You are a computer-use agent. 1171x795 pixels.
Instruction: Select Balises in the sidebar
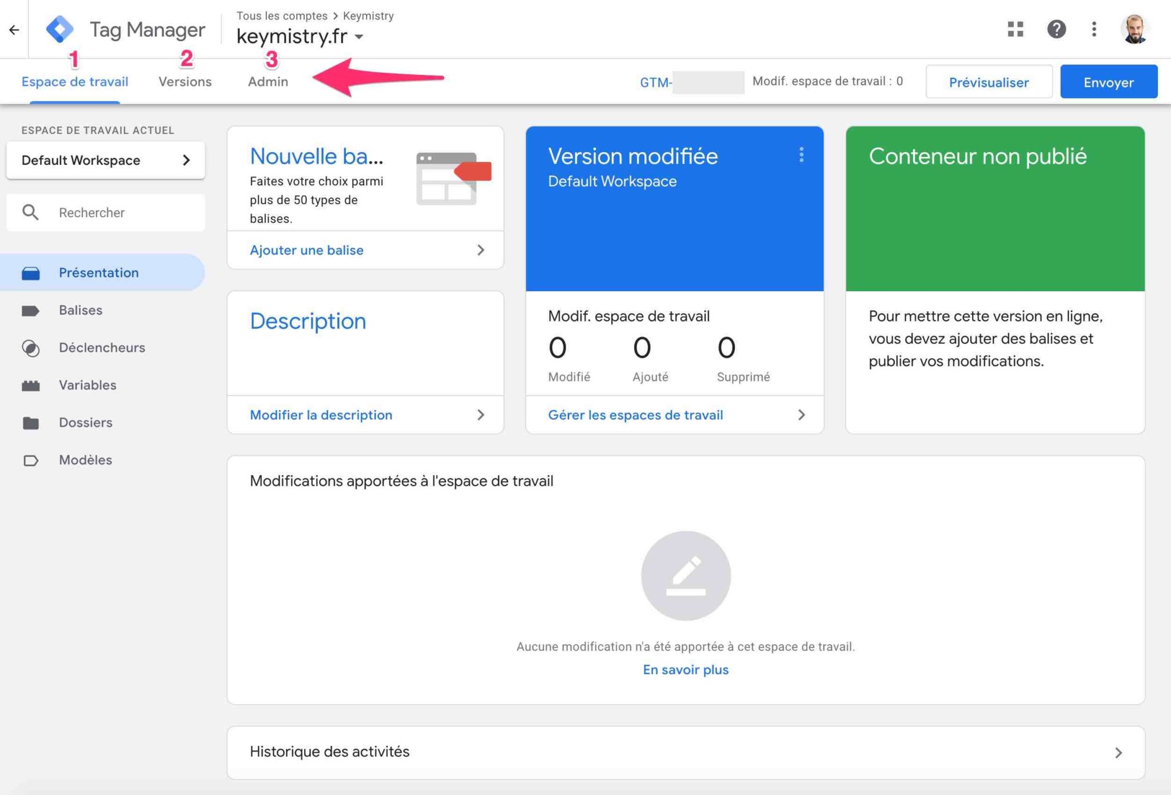click(x=81, y=310)
